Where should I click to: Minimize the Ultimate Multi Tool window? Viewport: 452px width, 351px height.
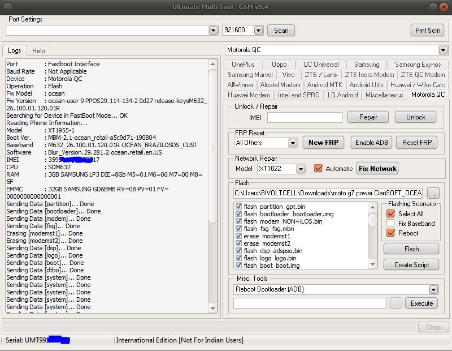[x=432, y=7]
